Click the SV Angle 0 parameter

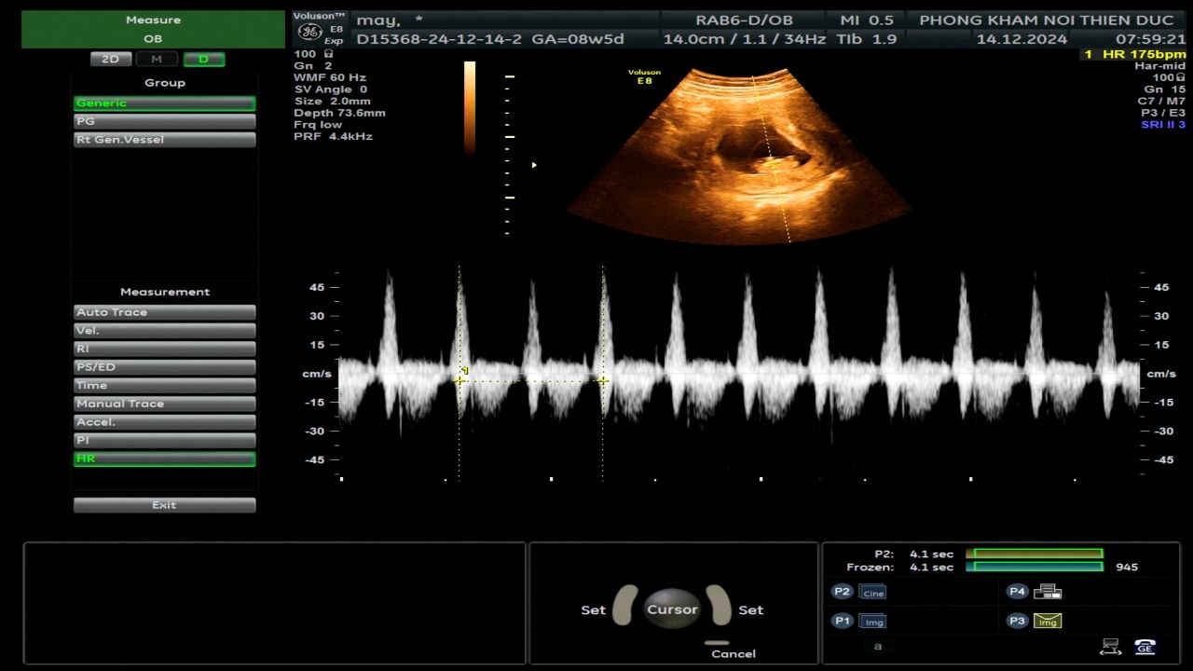pos(330,89)
